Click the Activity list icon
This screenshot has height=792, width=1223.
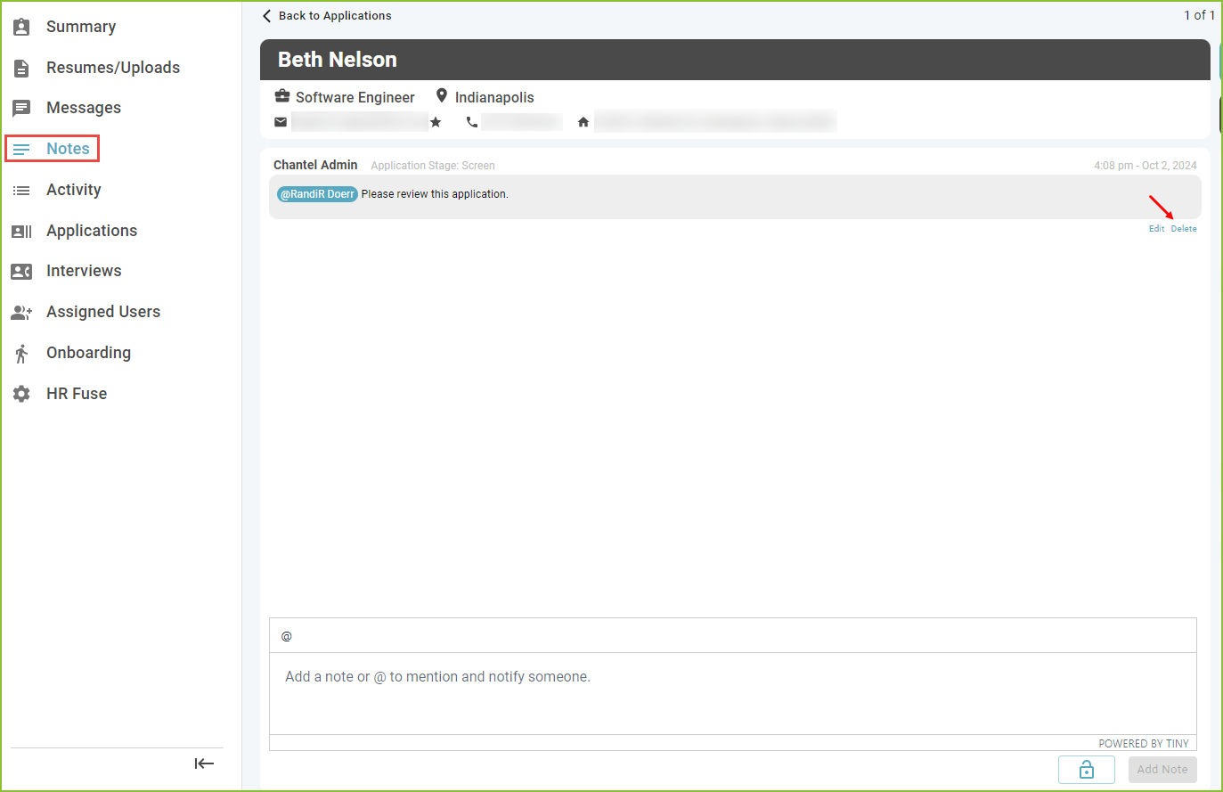tap(21, 191)
